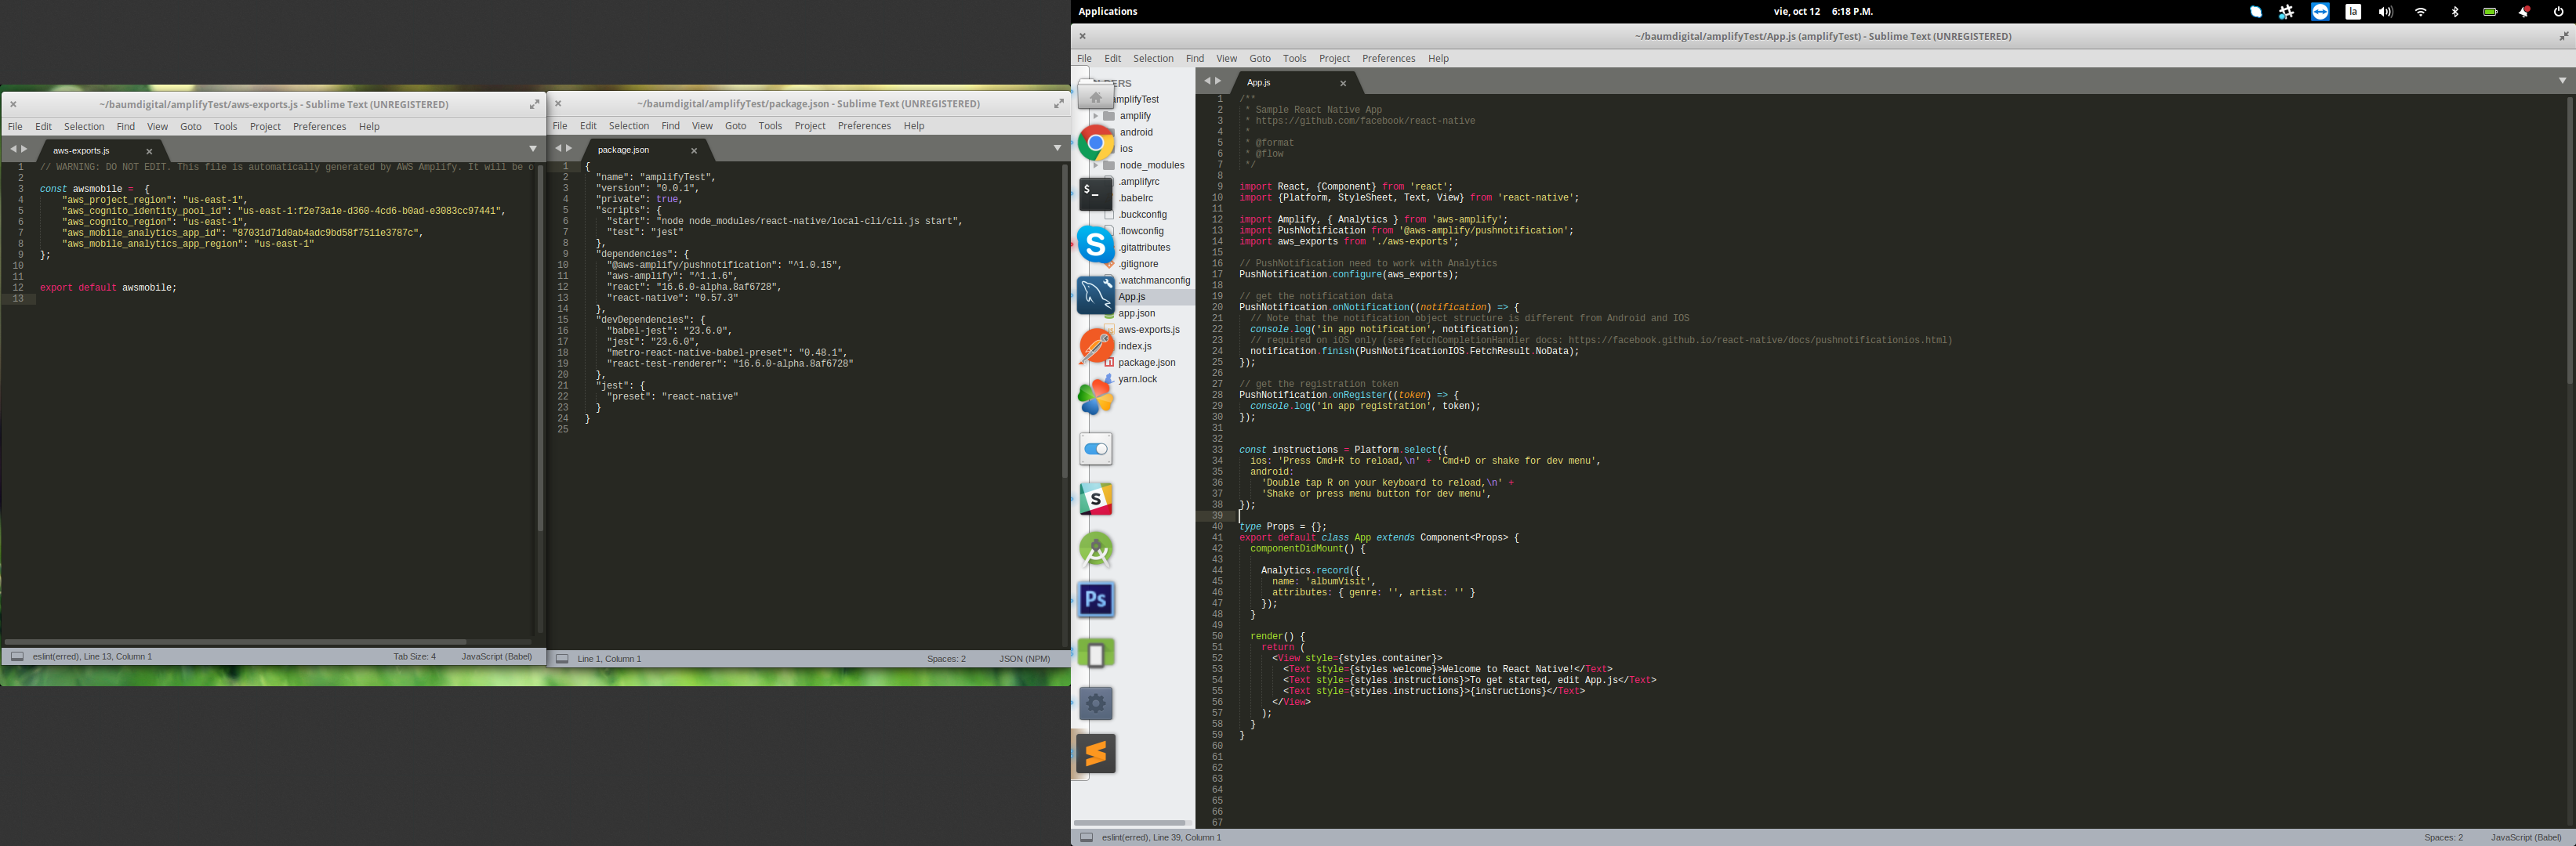The width and height of the screenshot is (2576, 846).
Task: Open Photoshop from the dock
Action: tap(1096, 599)
